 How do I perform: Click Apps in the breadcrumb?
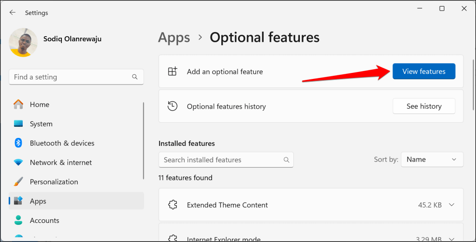point(174,37)
